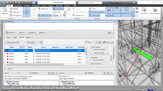Click the print icon in title bar
Image resolution: width=163 pixels, height=91 pixels.
pyautogui.click(x=19, y=3)
